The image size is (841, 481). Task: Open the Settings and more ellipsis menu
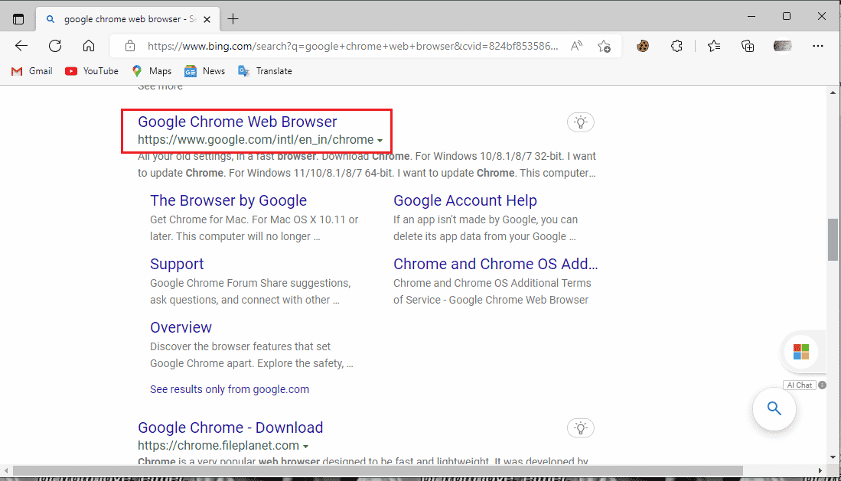[x=818, y=46]
